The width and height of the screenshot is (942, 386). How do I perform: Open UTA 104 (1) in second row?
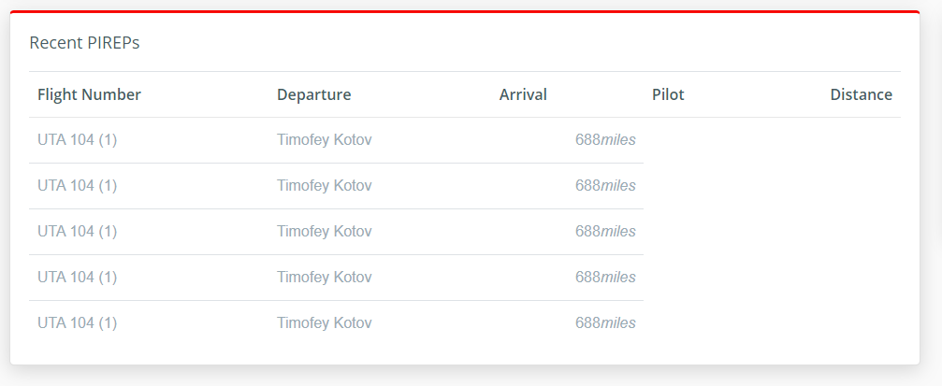pos(77,186)
